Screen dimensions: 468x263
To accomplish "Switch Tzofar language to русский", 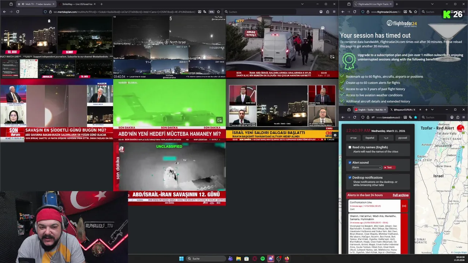I will (x=403, y=138).
